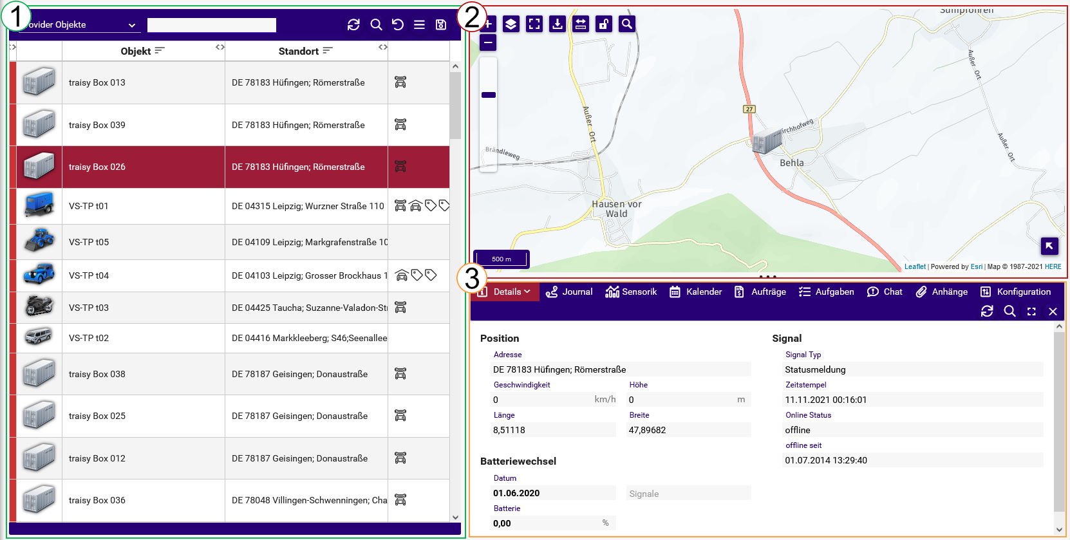Viewport: 1070px width, 540px height.
Task: Open the hamburger menu in object list toolbar
Action: click(x=419, y=24)
